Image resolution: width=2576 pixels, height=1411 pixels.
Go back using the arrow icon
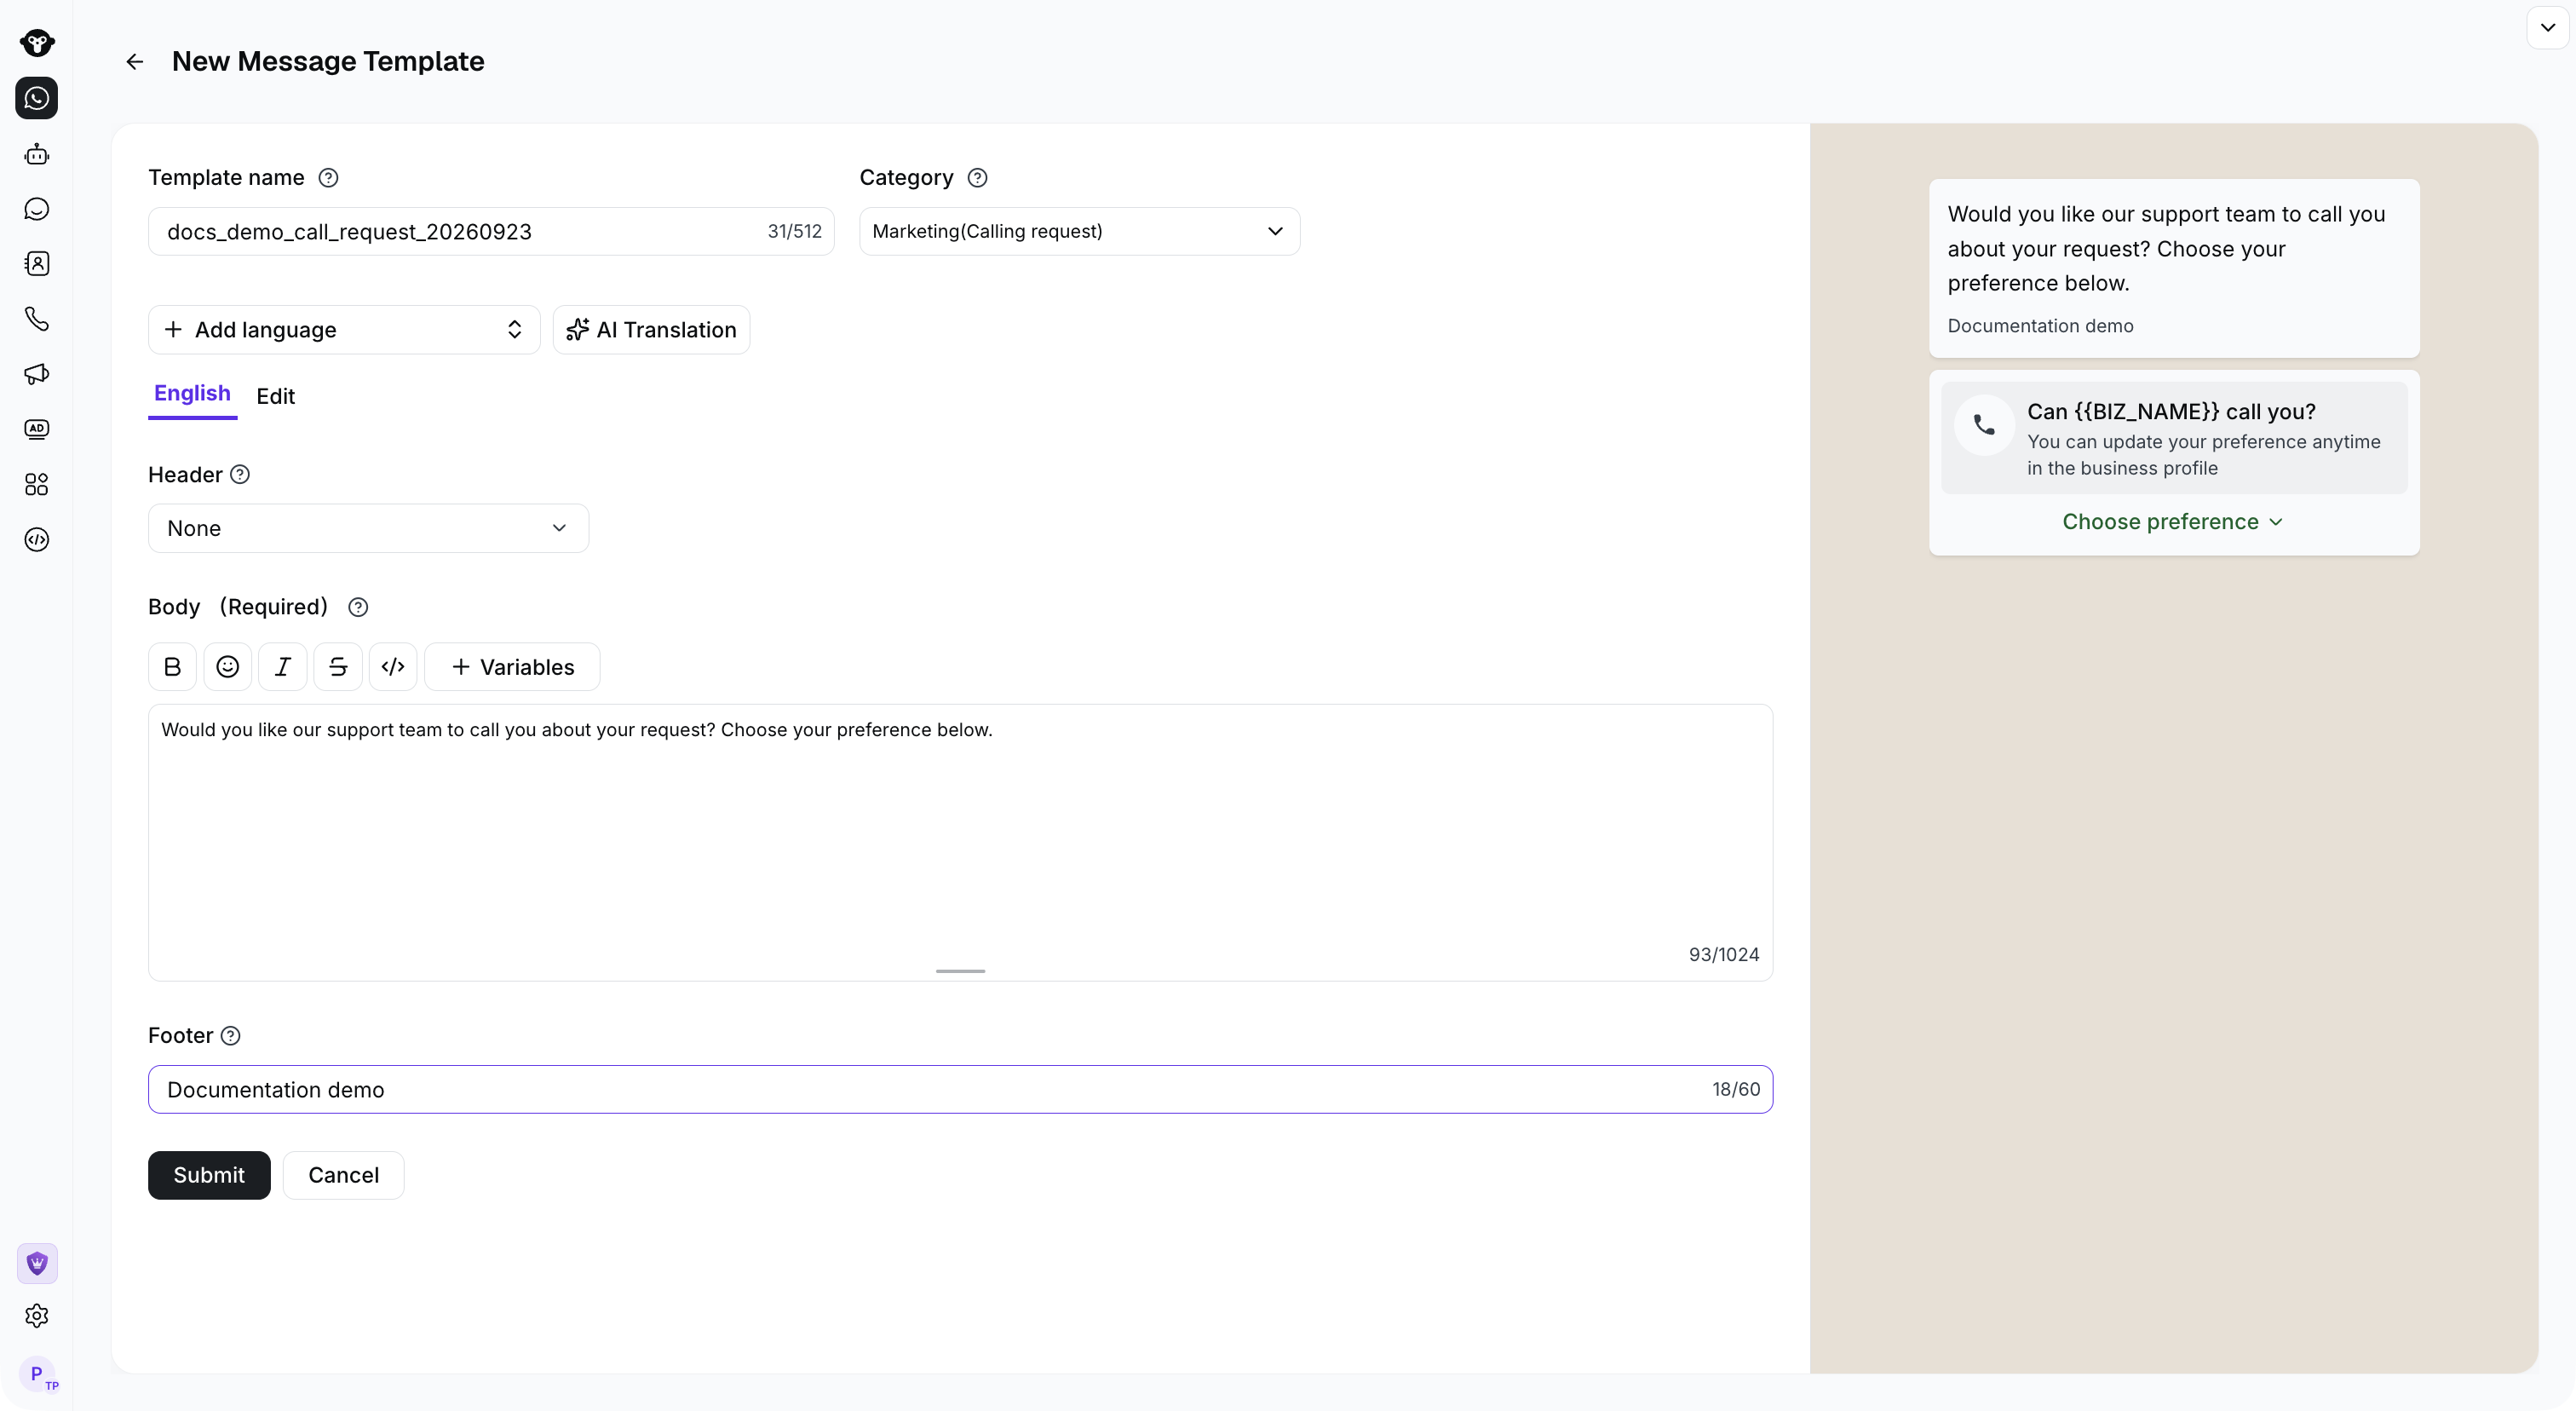point(134,62)
